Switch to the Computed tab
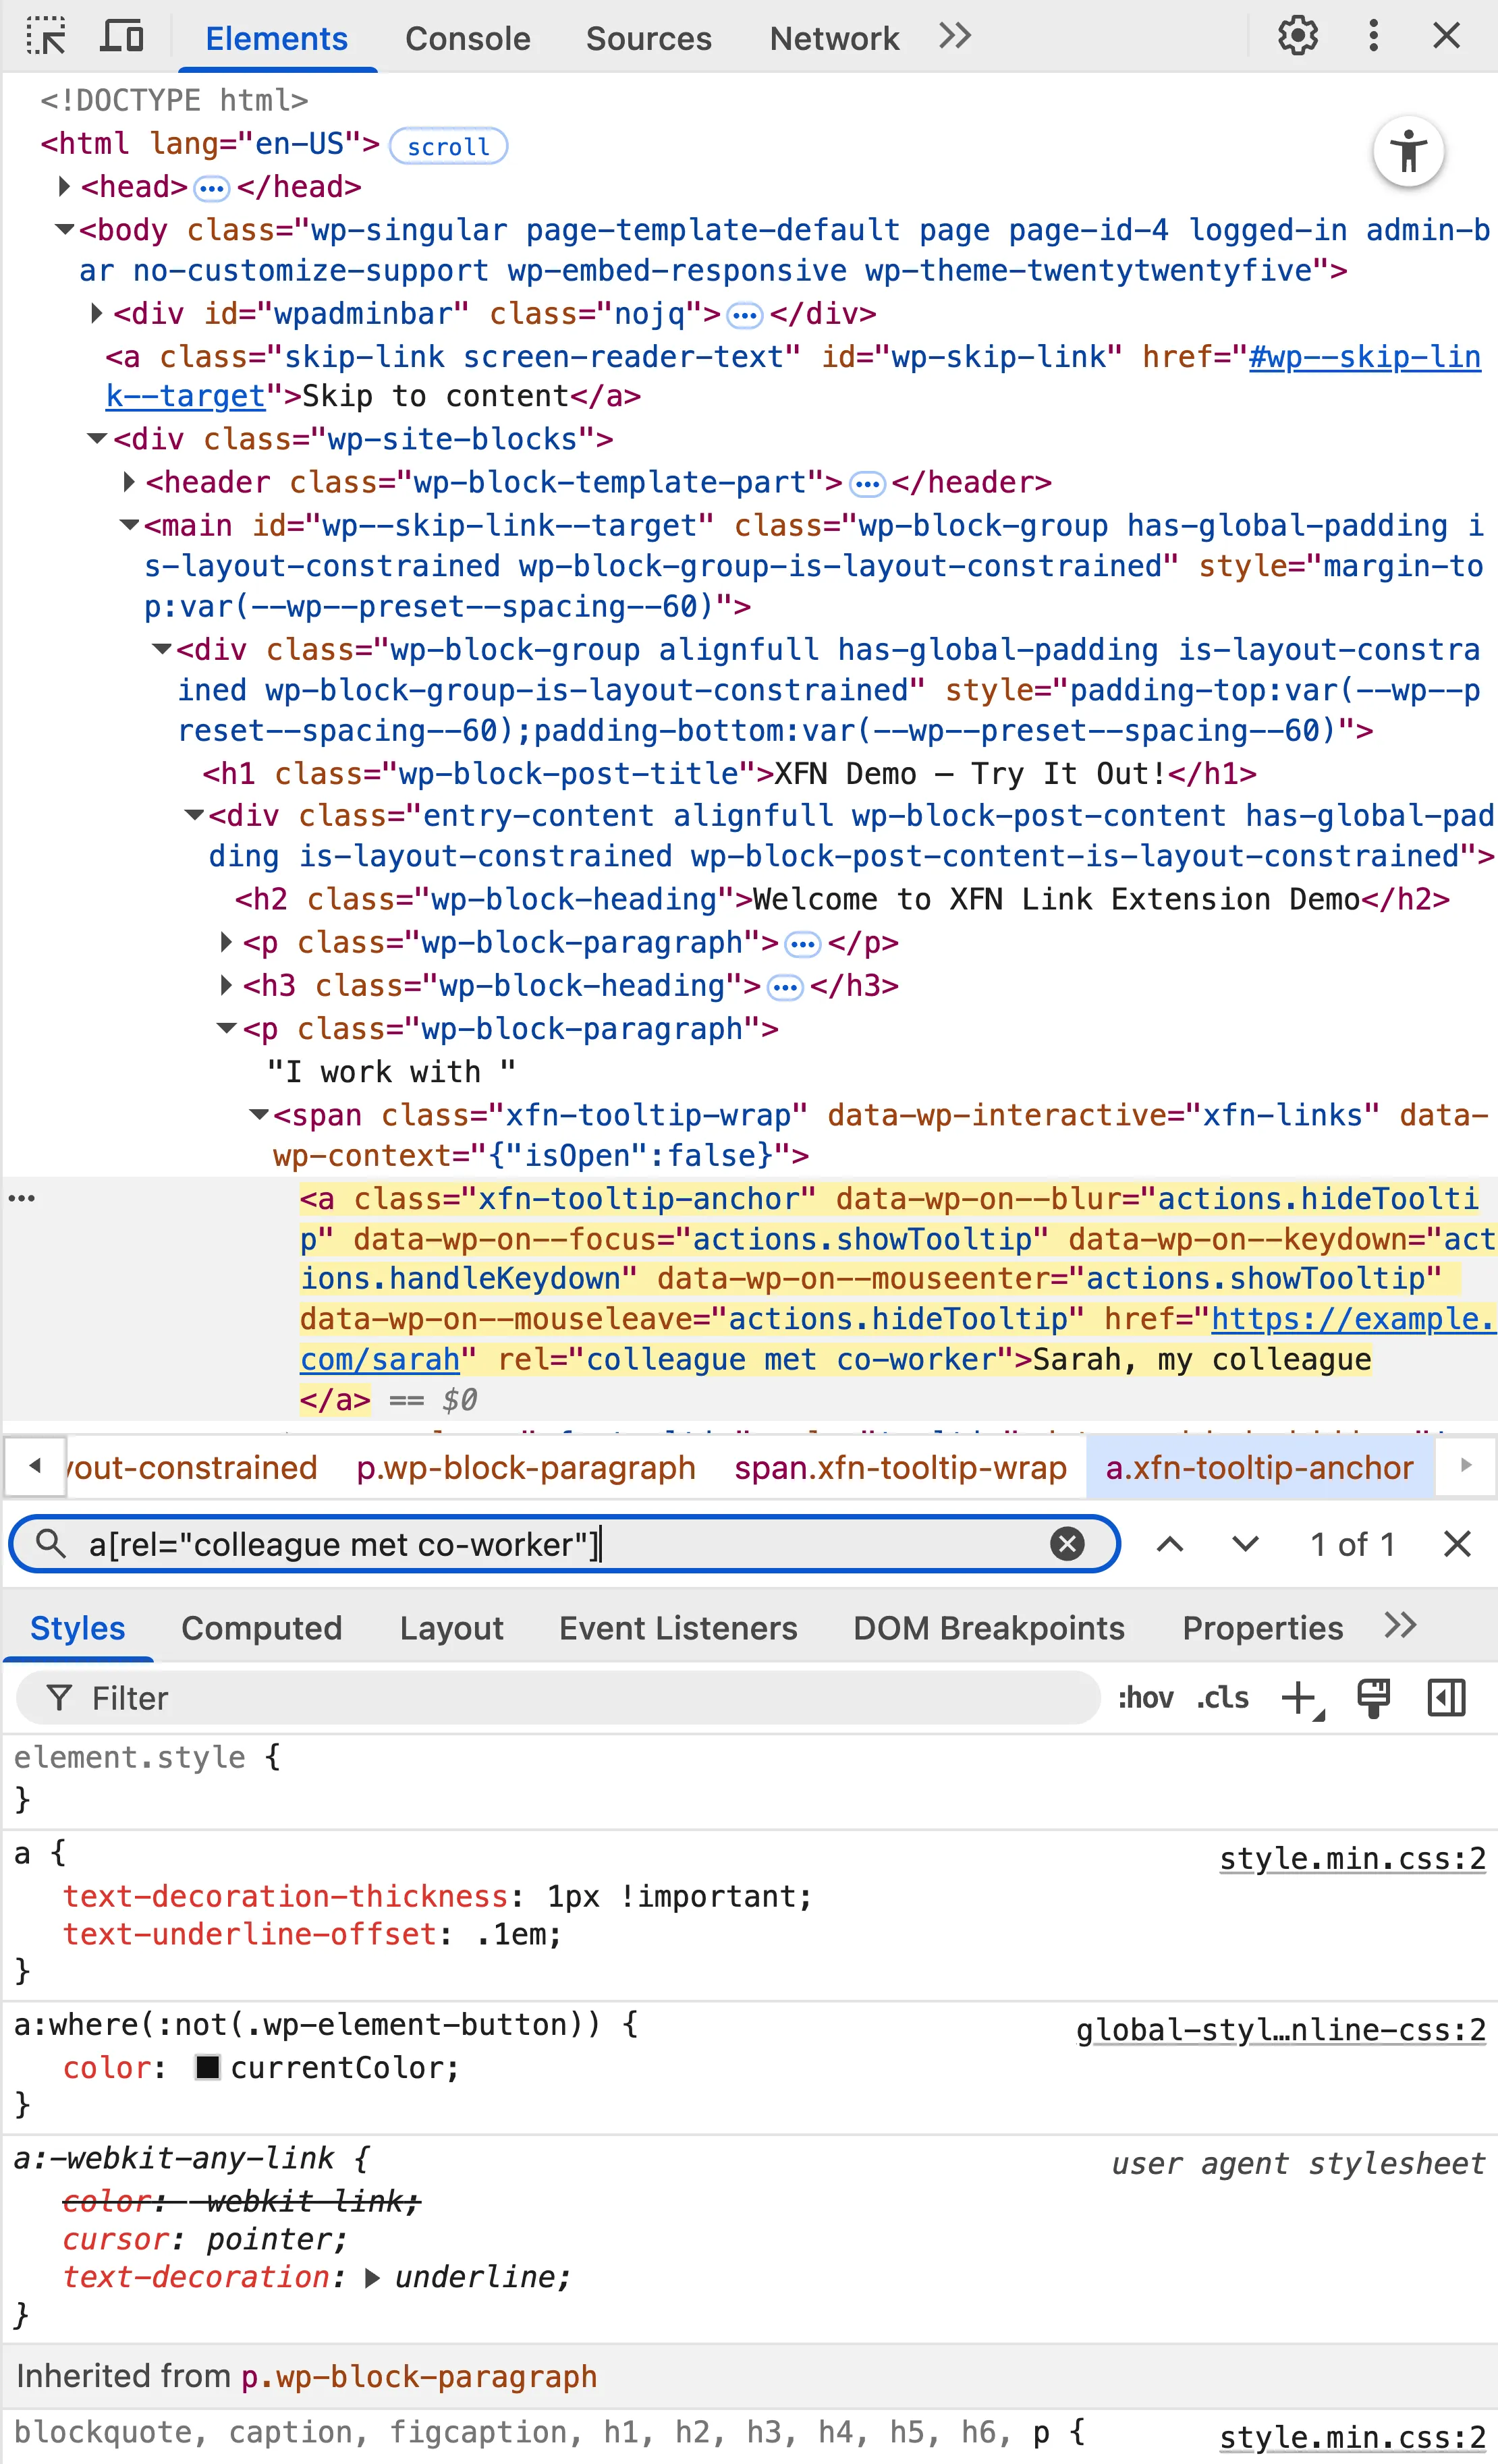The height and width of the screenshot is (2464, 1498). click(x=262, y=1628)
